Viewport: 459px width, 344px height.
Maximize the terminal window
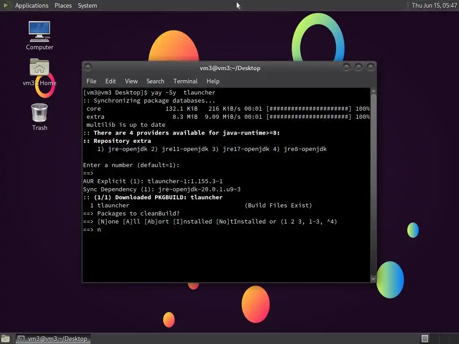[359, 67]
